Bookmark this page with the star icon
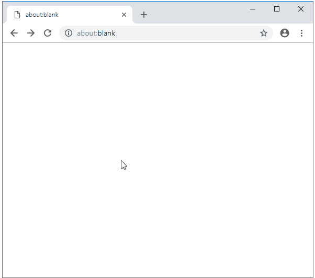Image resolution: width=315 pixels, height=278 pixels. pos(264,33)
